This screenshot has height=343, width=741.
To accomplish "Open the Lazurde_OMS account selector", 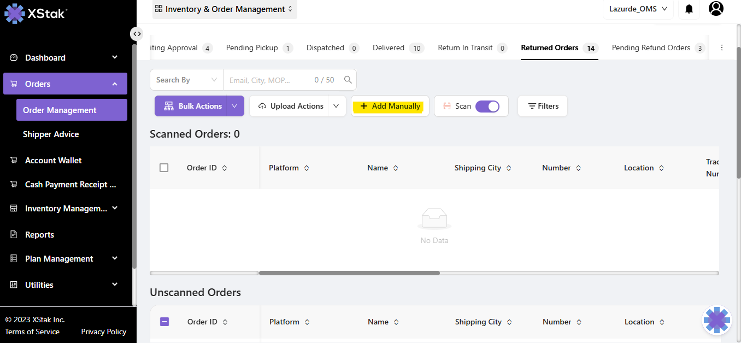I will pos(638,9).
